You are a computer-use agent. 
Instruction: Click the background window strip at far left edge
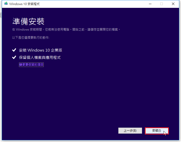pyautogui.click(x=1, y=76)
